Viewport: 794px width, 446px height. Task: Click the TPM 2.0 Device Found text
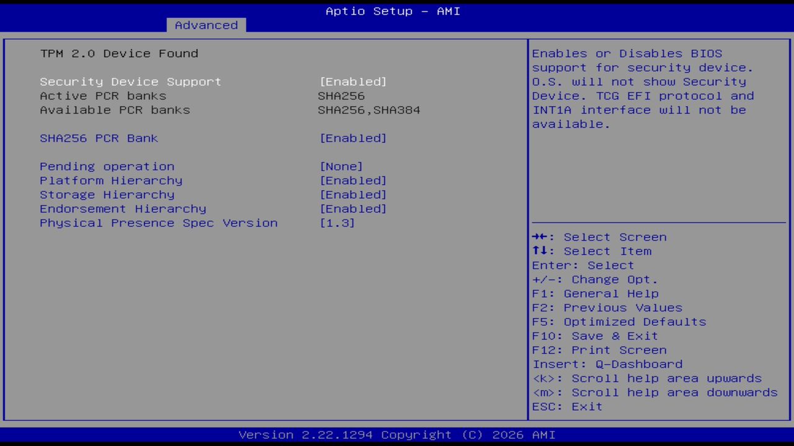click(x=118, y=53)
